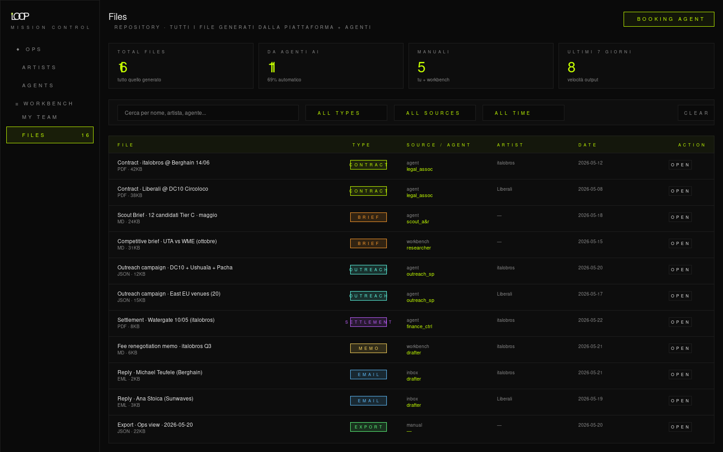The height and width of the screenshot is (452, 723).
Task: Open Outreach campaign East EU venues file
Action: (x=680, y=296)
